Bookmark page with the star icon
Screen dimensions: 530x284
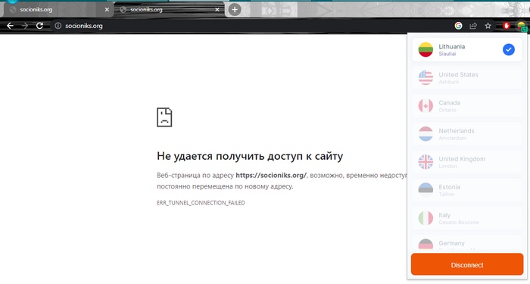[488, 26]
